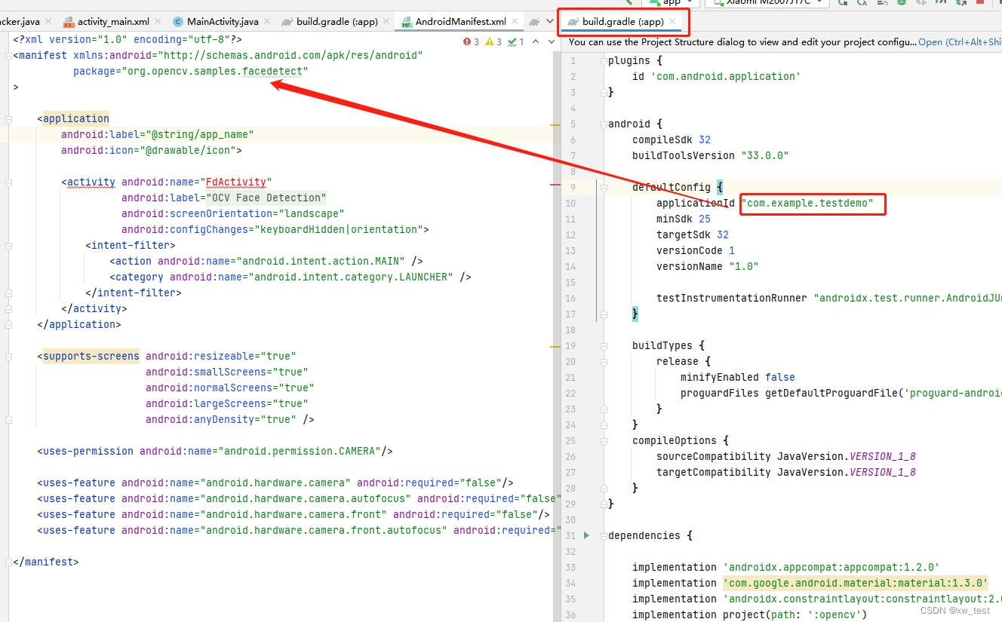Screen dimensions: 1002x622
Task: Click the "@string/app_name" label value
Action: pos(200,134)
